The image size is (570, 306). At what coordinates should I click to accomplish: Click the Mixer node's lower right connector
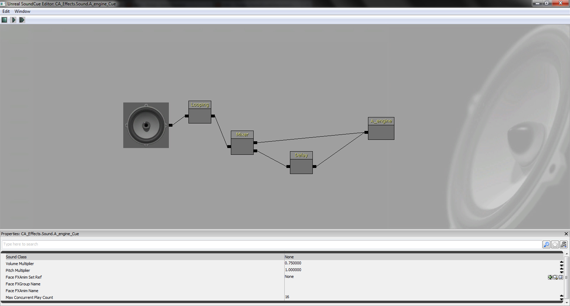pos(255,151)
